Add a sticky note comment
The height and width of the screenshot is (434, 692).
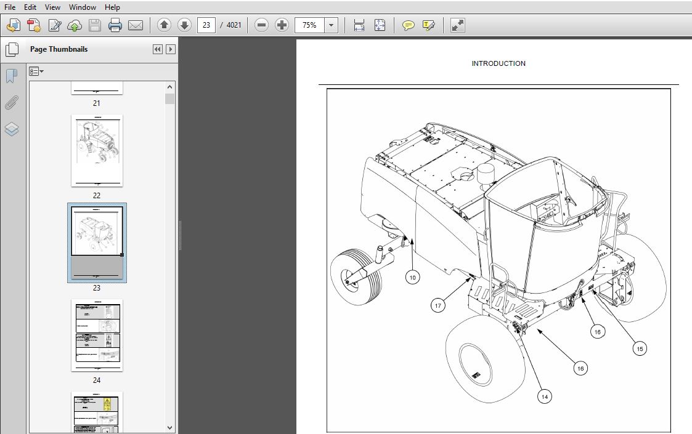point(408,25)
